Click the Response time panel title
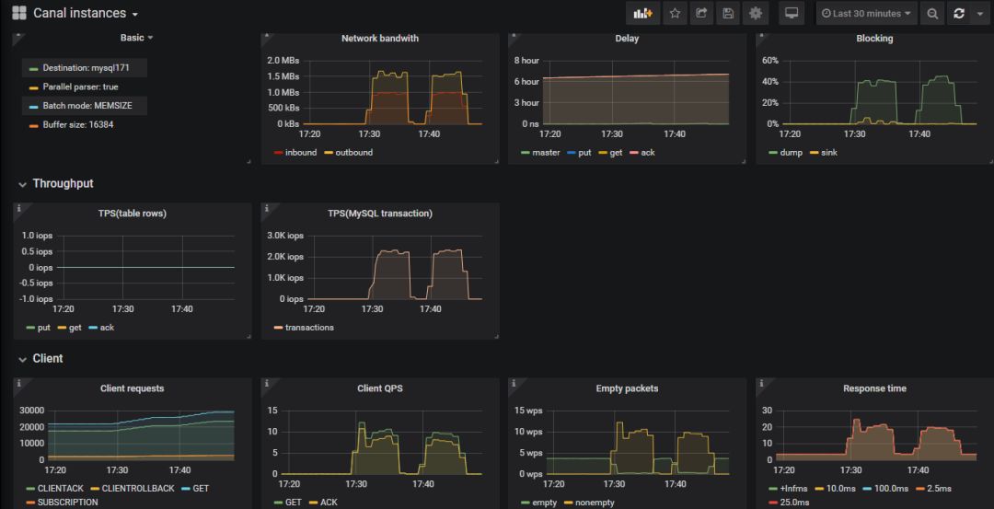This screenshot has width=994, height=509. tap(874, 388)
